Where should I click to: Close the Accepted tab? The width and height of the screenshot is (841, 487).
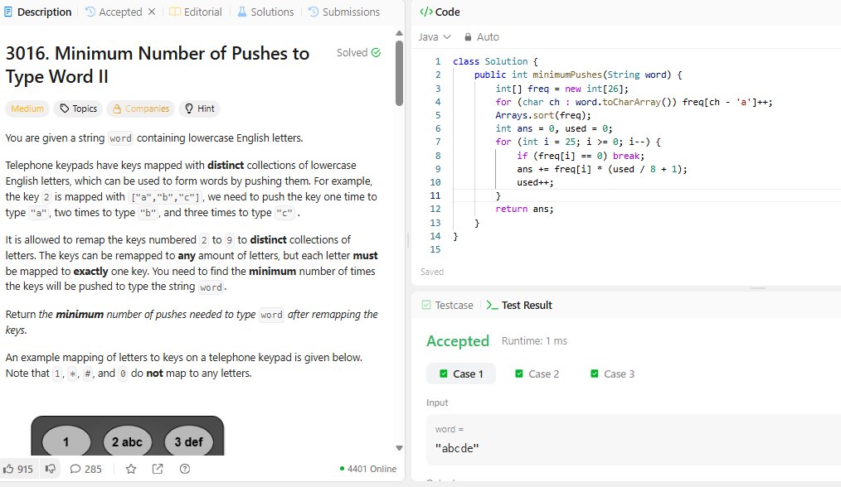coord(152,12)
